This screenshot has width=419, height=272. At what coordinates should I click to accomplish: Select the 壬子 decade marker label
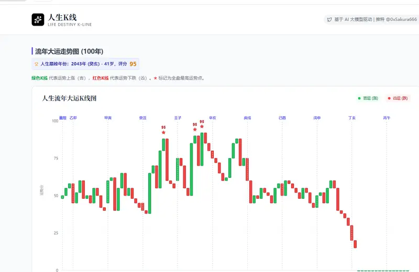tap(178, 118)
